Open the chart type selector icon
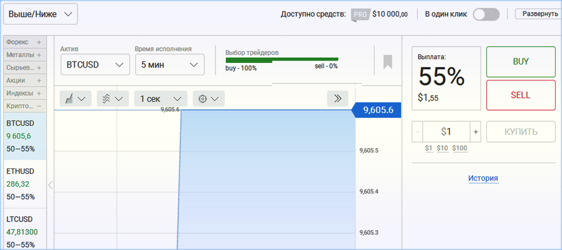This screenshot has width=562, height=250. 76,98
